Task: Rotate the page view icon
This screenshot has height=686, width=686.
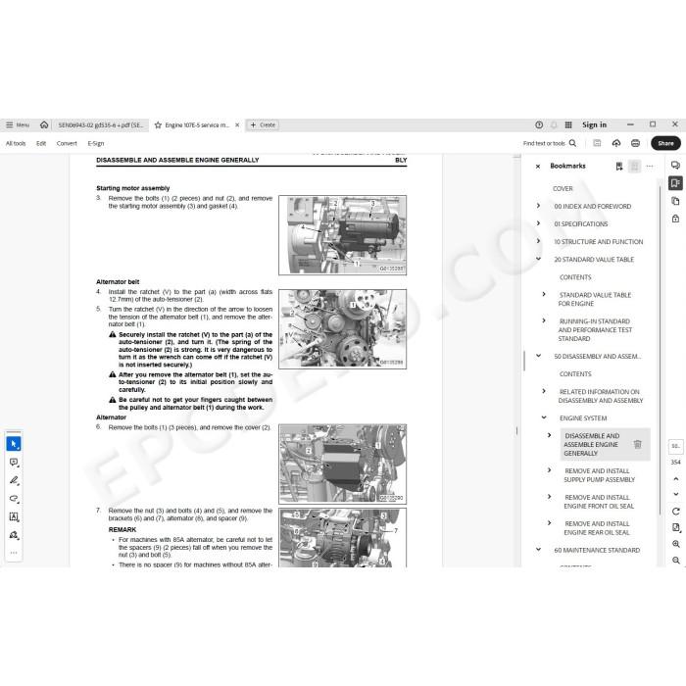Action: (x=675, y=511)
